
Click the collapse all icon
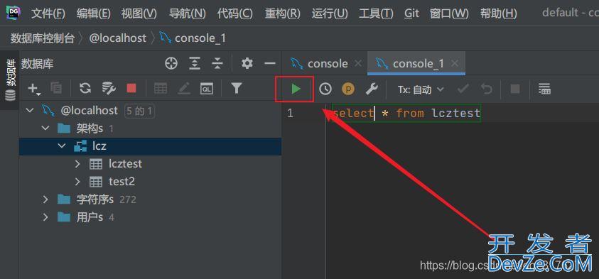[217, 63]
